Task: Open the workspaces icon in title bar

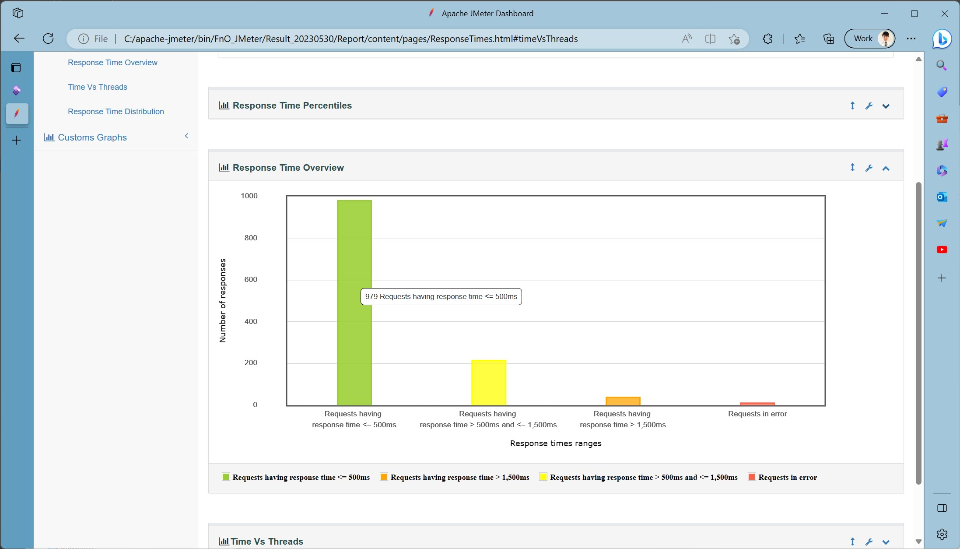Action: click(x=18, y=13)
